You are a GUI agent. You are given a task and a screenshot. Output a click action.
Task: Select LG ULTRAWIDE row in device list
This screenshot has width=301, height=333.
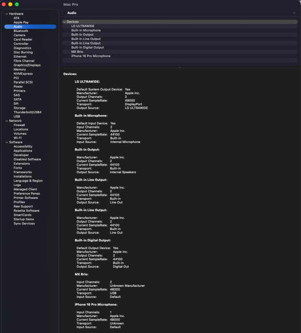point(180,26)
